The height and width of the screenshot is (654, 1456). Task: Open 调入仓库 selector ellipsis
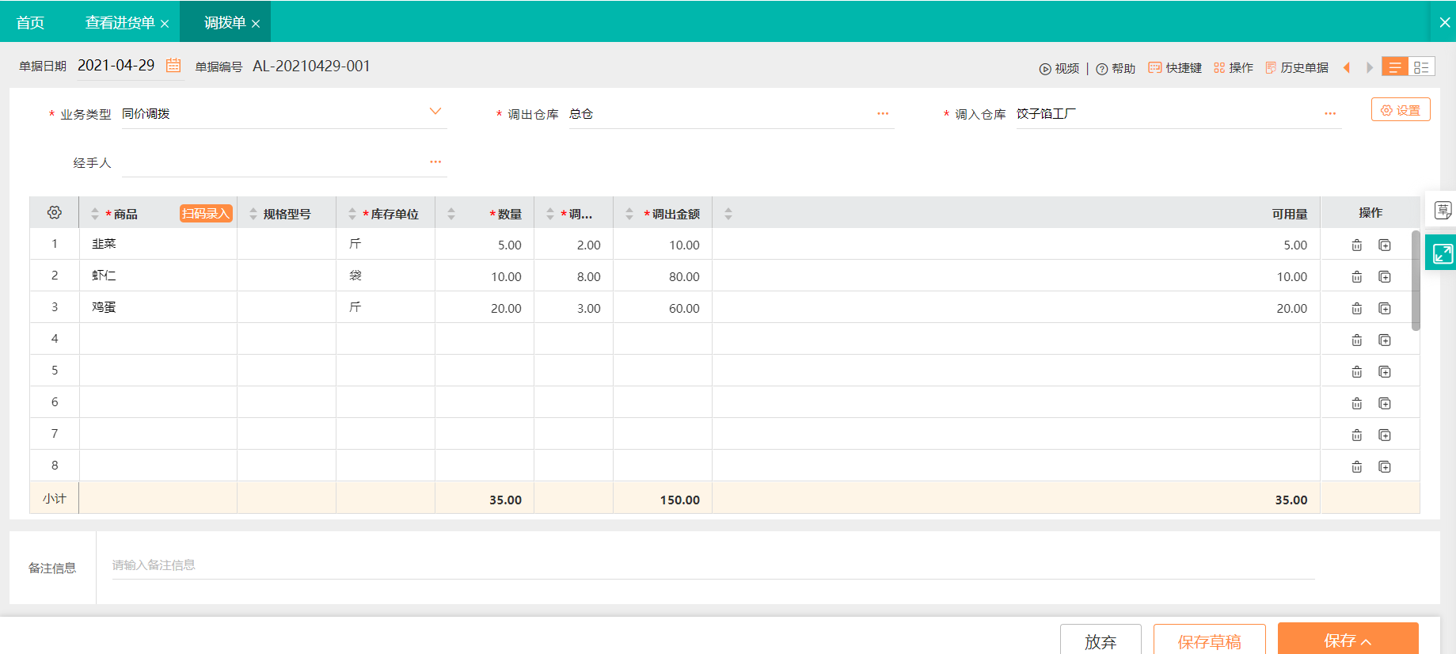tap(1330, 113)
